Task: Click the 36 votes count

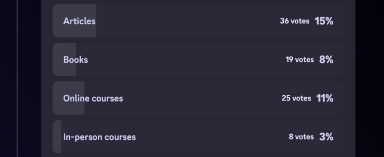Action: (x=294, y=21)
